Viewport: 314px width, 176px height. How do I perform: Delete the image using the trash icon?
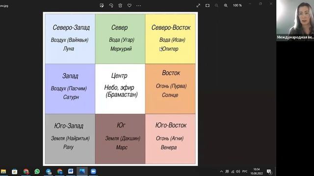[120, 5]
